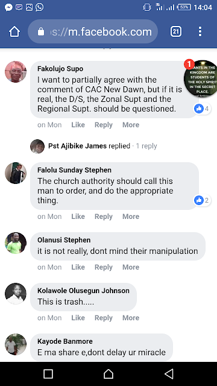Viewport: 217px width, 386px height.
Task: Open the Messenger chat head bubble
Action: (201, 78)
